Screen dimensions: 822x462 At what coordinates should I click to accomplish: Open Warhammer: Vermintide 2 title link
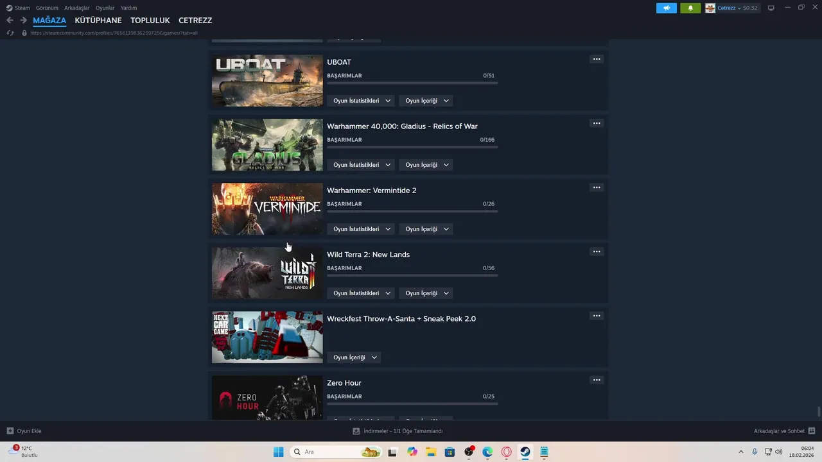[372, 191]
